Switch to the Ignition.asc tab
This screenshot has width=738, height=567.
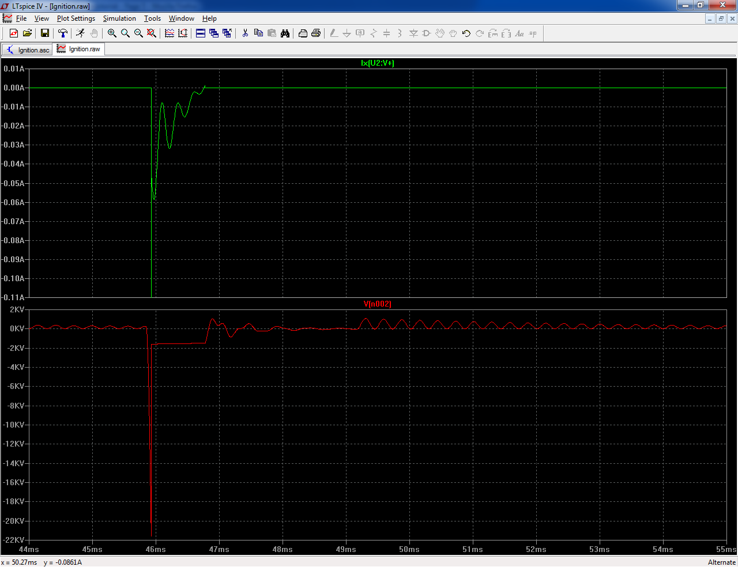tap(28, 50)
